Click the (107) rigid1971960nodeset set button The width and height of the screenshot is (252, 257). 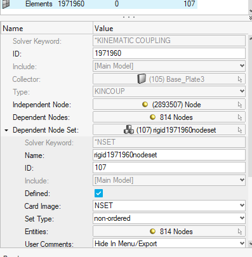[x=169, y=130]
